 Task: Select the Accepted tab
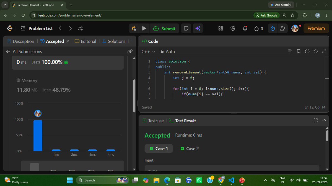pos(52,41)
